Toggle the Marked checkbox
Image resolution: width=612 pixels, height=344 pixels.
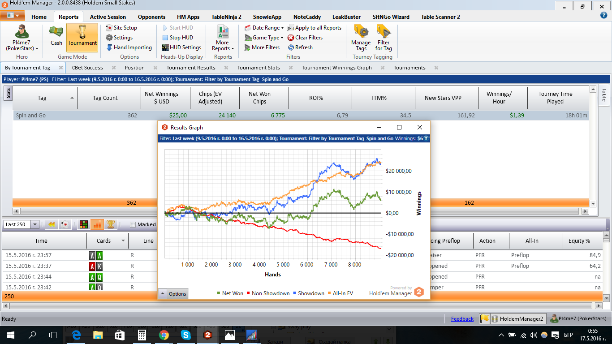coord(133,225)
